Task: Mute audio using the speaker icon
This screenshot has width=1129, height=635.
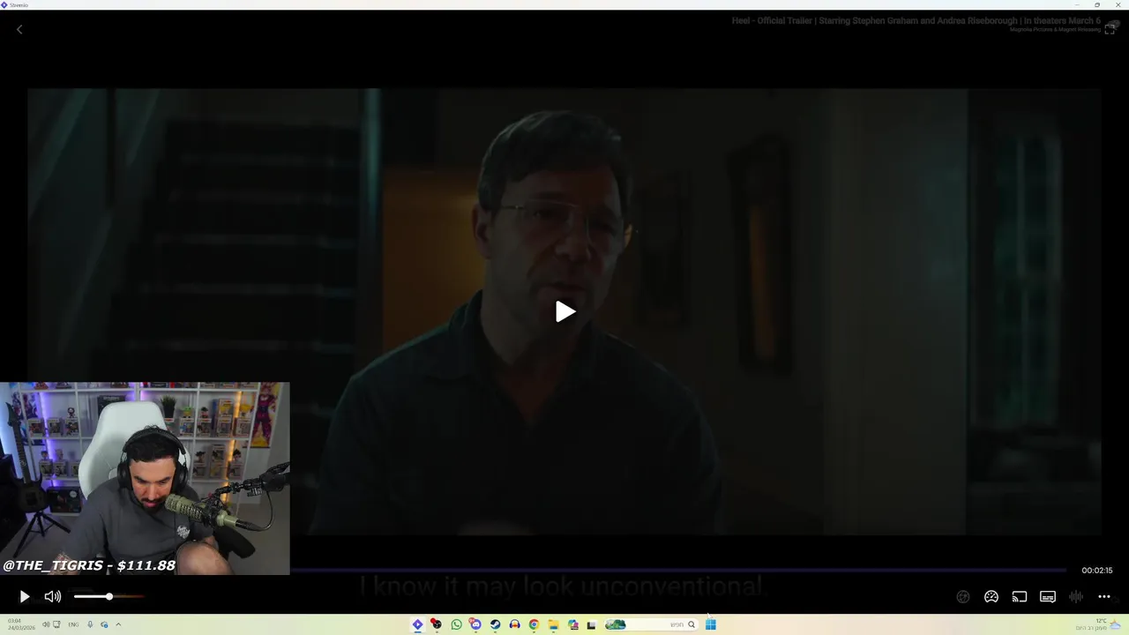Action: [53, 597]
